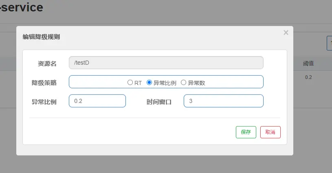Click the 资源名 field containing /testD
Viewport: 332px width, 173px height.
(166, 63)
